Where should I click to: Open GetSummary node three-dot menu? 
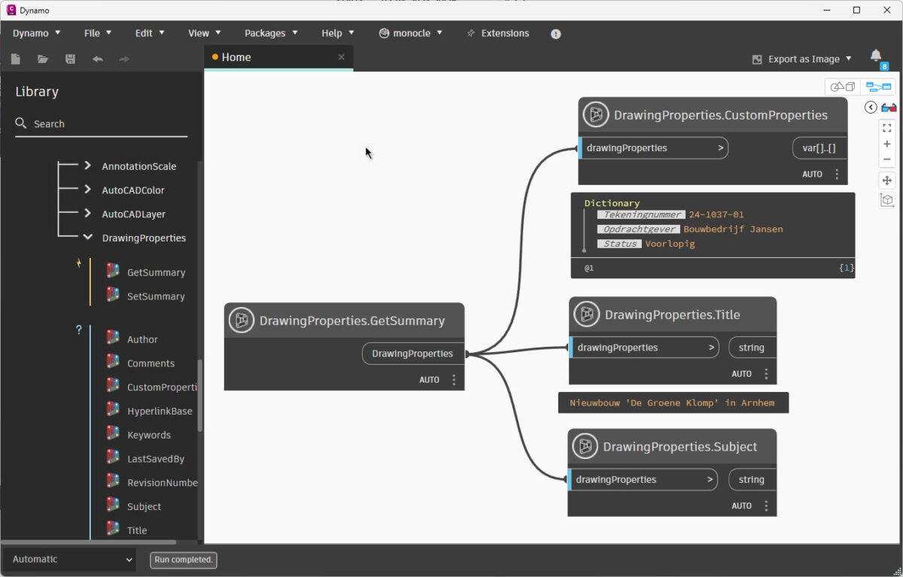click(454, 380)
